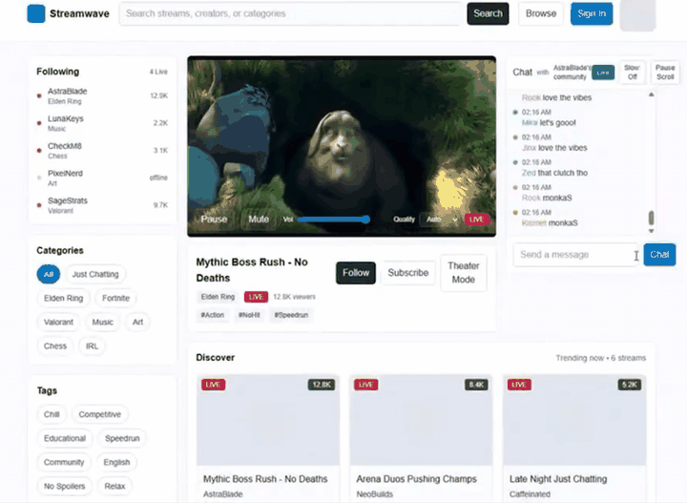
Task: Click the search streams input field
Action: (x=290, y=13)
